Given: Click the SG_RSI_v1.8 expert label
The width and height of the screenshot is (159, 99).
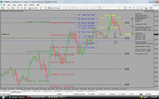Looking at the screenshot, I should click(148, 11).
